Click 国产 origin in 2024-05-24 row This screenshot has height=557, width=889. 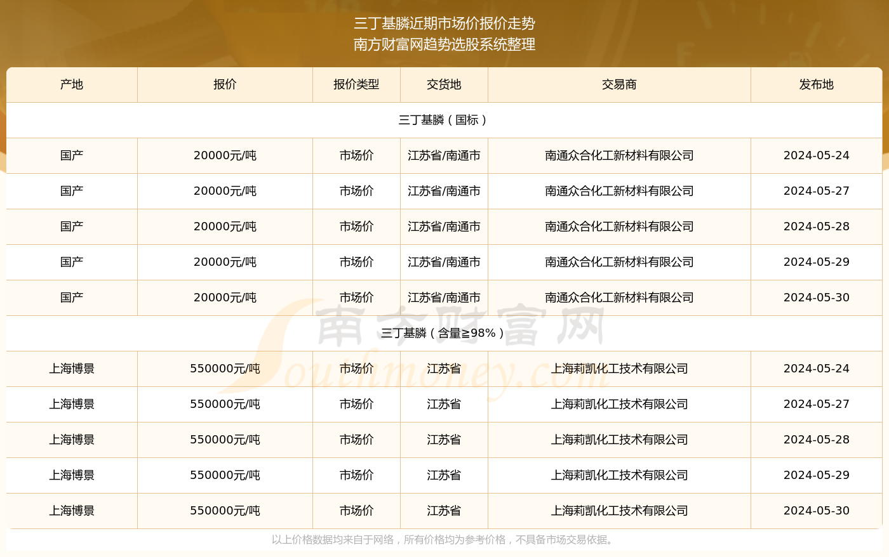72,155
